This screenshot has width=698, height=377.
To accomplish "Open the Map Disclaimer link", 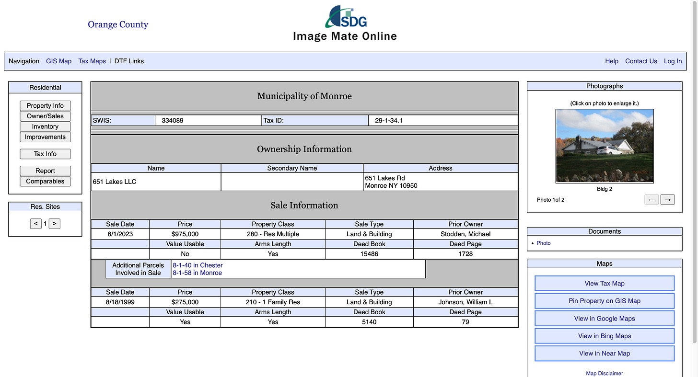I will point(605,373).
